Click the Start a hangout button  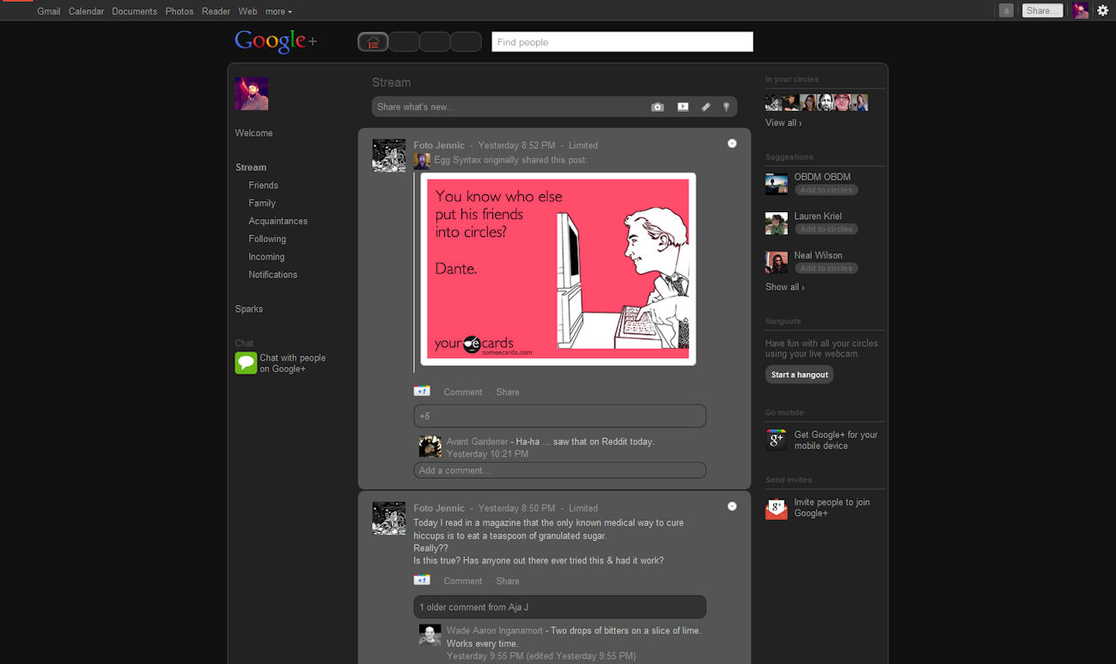799,374
